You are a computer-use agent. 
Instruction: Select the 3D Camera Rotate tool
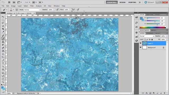pos(3,76)
